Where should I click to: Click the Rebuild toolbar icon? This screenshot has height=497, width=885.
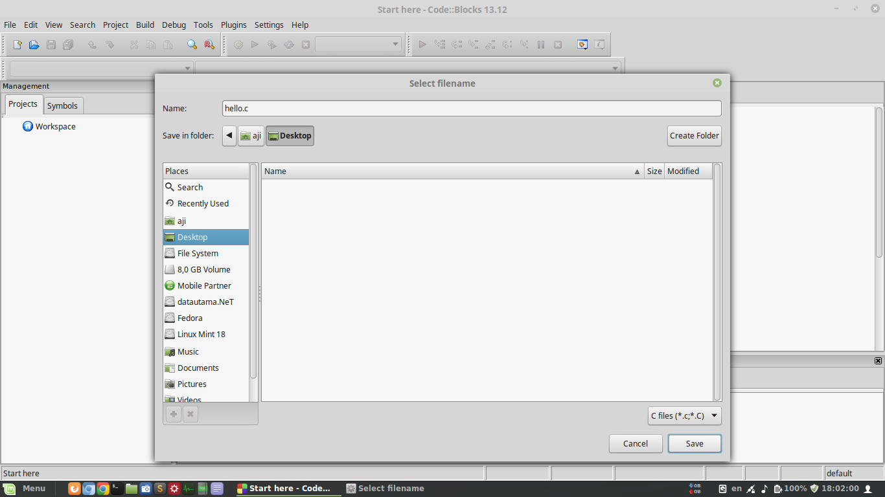pos(289,45)
